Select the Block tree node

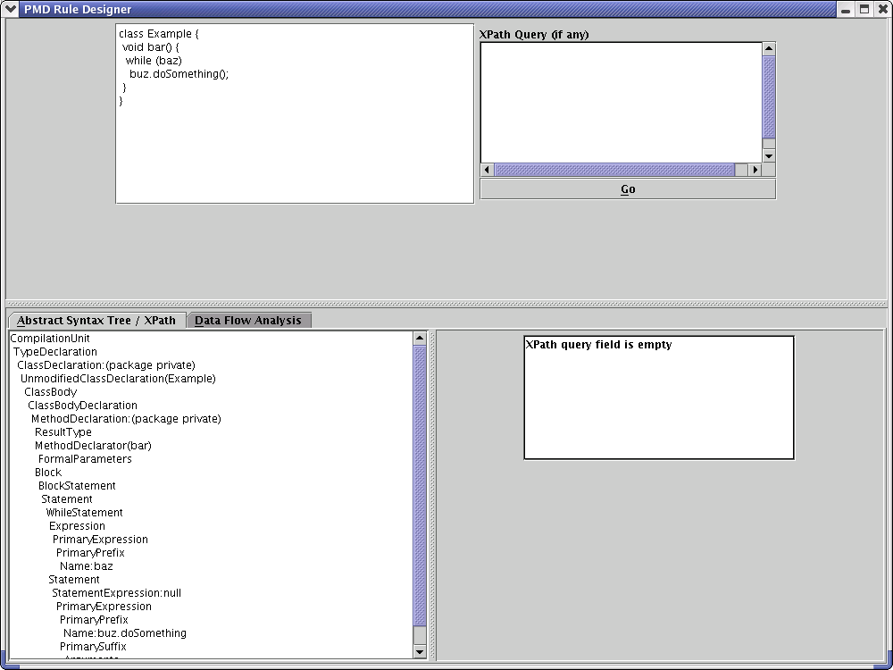pos(48,473)
